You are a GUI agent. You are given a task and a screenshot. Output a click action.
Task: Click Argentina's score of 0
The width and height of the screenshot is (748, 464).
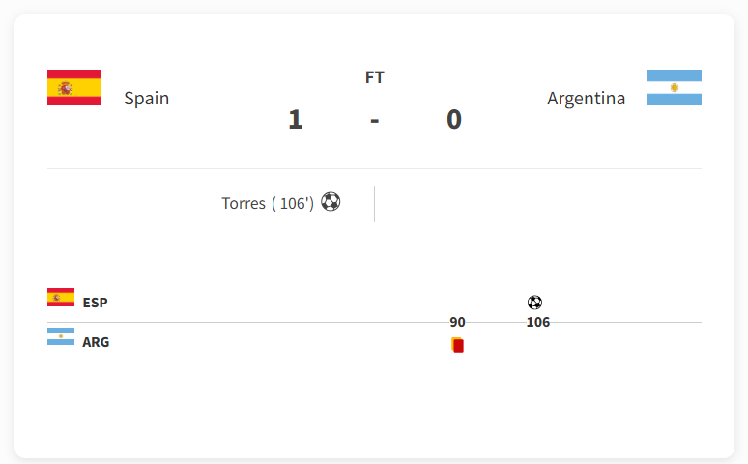(x=454, y=119)
